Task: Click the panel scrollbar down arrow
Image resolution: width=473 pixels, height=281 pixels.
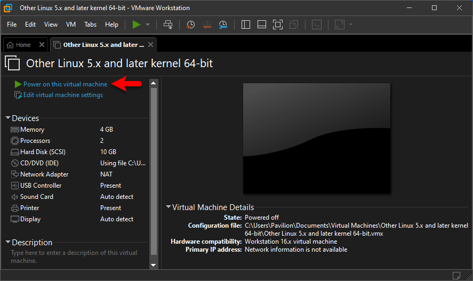Action: (x=154, y=266)
